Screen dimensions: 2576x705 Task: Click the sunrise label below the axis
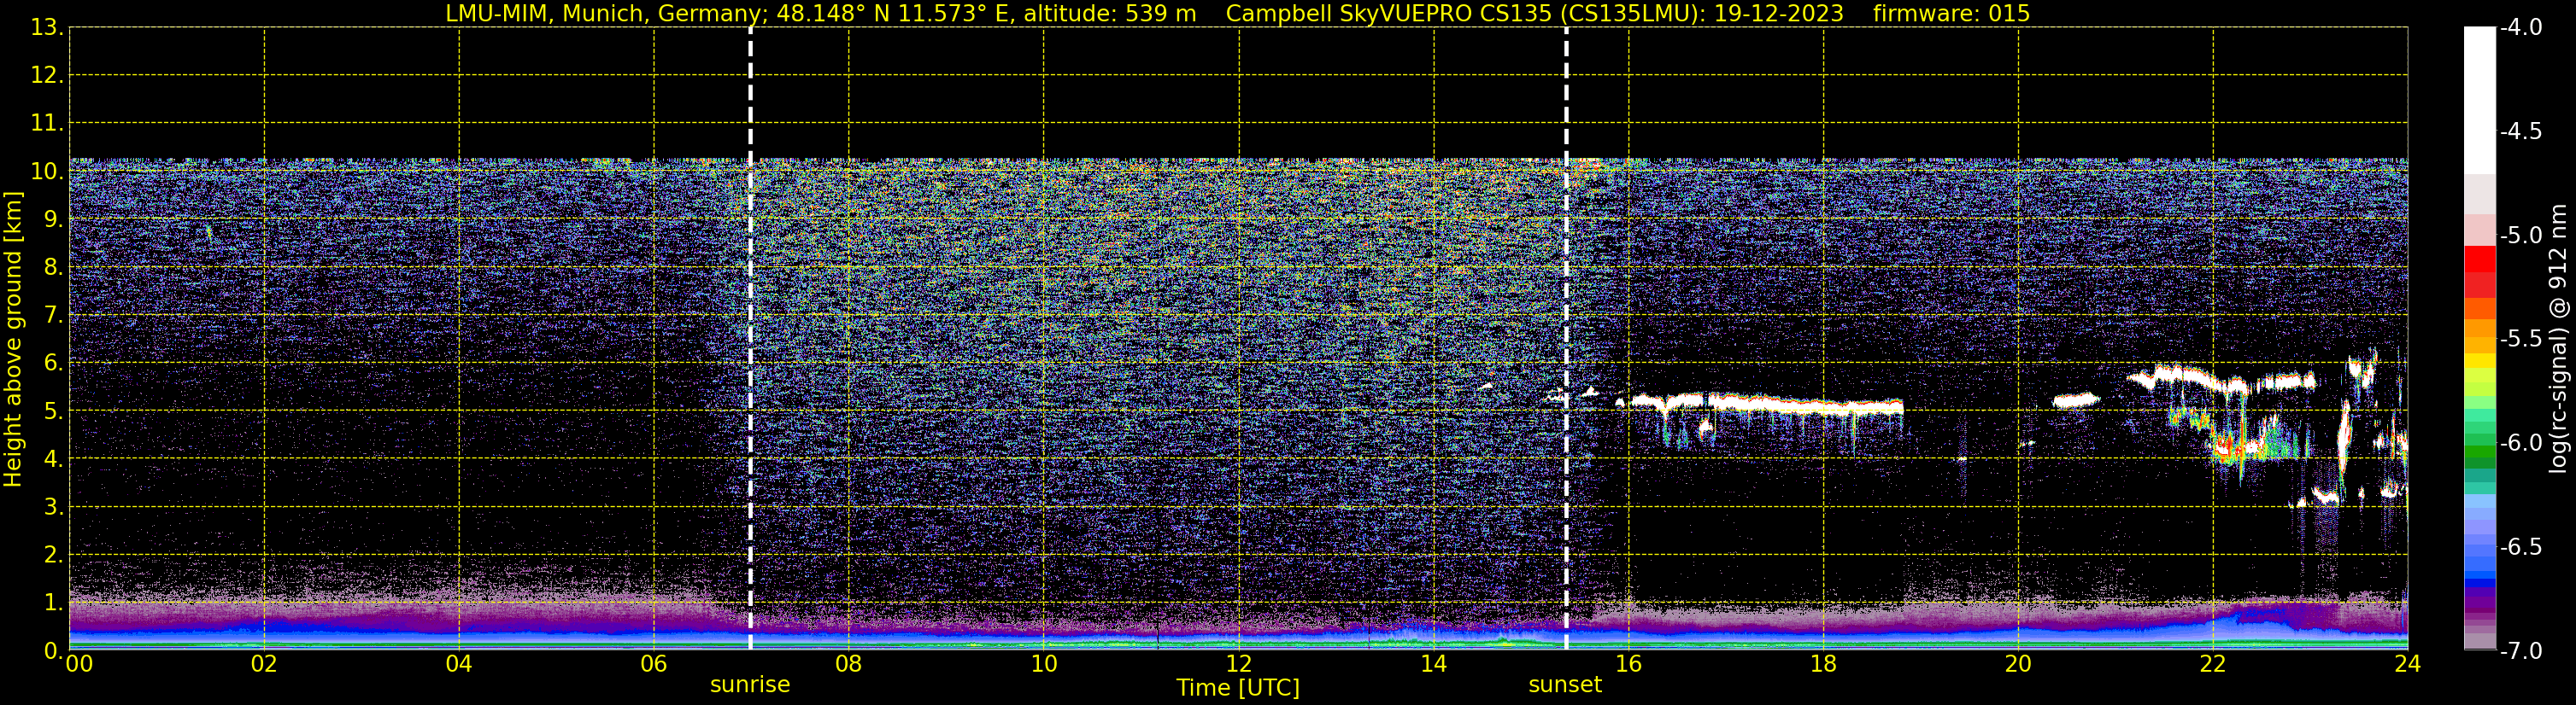click(750, 685)
